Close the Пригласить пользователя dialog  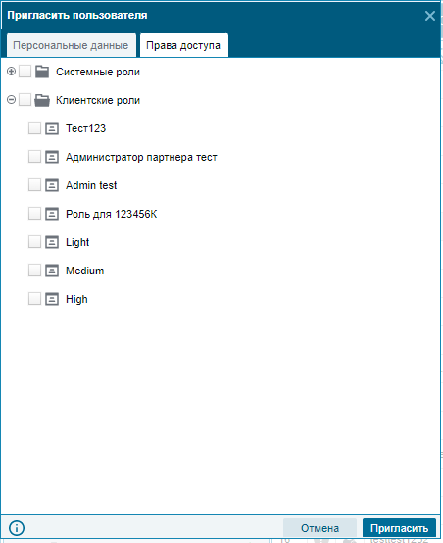(x=430, y=16)
